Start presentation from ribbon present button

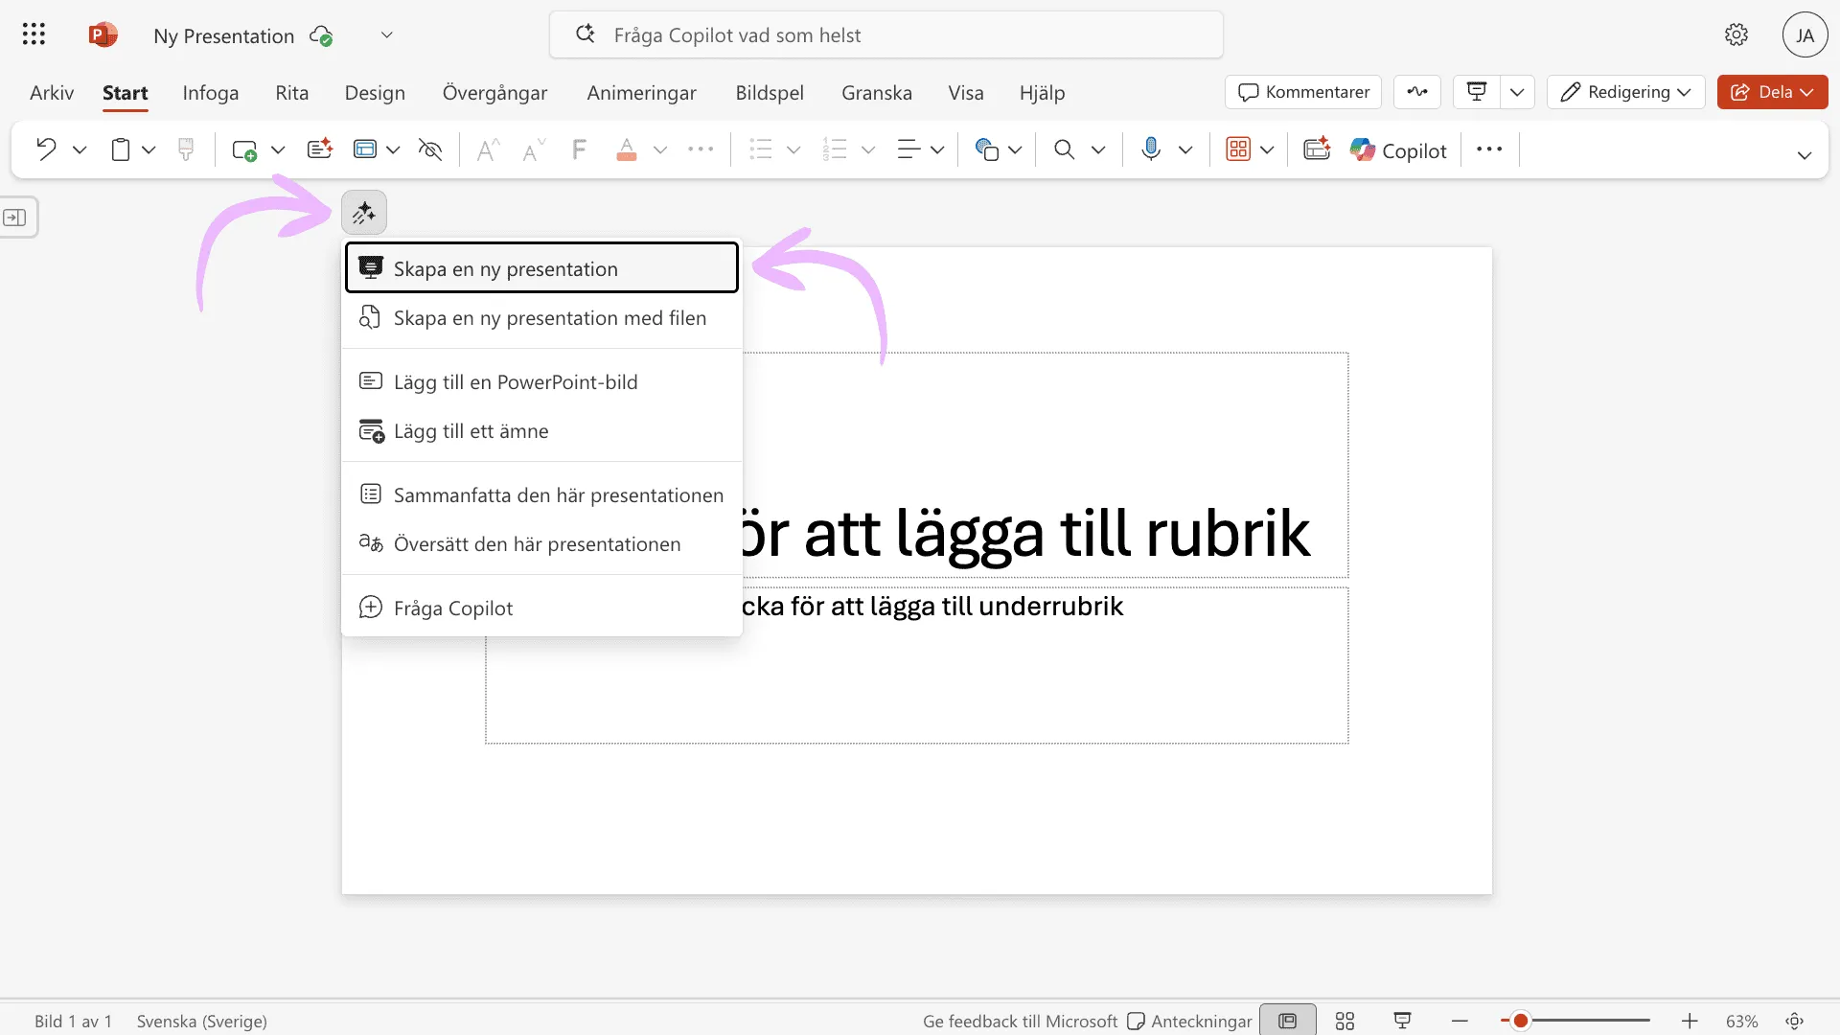coord(1477,92)
